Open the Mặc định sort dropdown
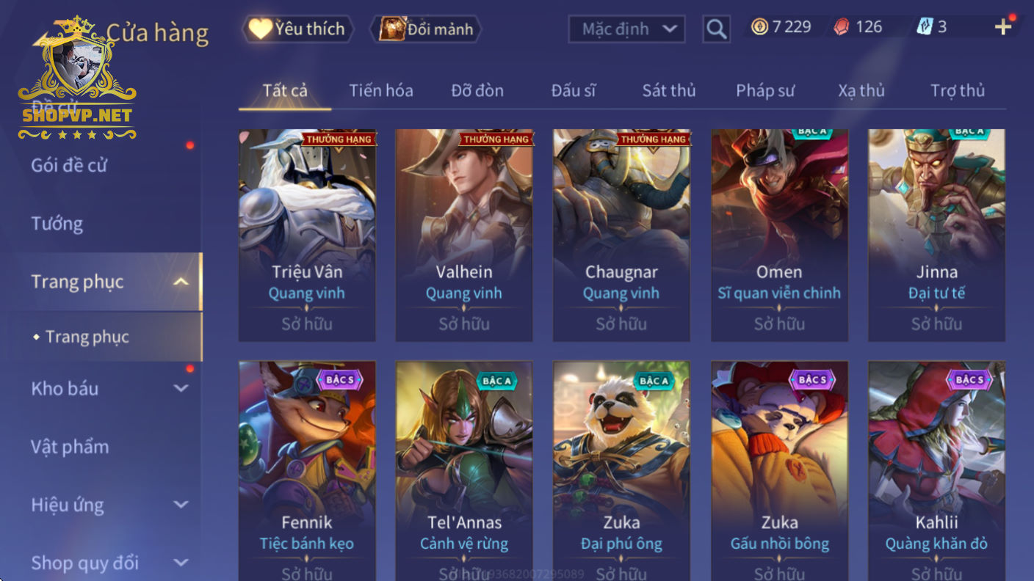This screenshot has width=1034, height=581. 626,29
